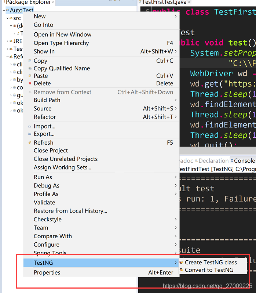
Task: Click the Copy icon in menu
Action: click(x=30, y=61)
